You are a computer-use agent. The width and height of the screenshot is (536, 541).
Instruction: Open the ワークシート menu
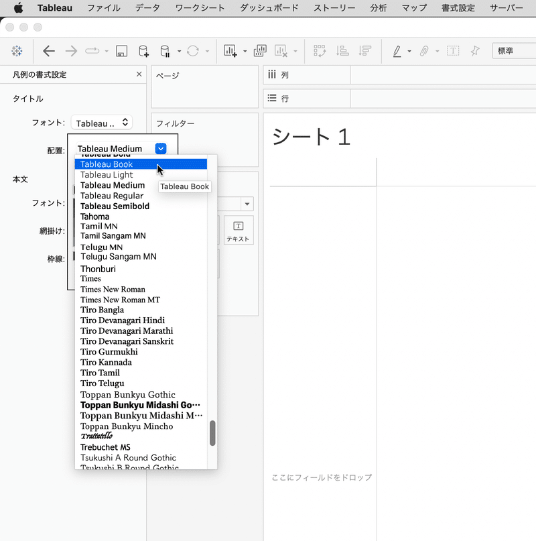(200, 8)
